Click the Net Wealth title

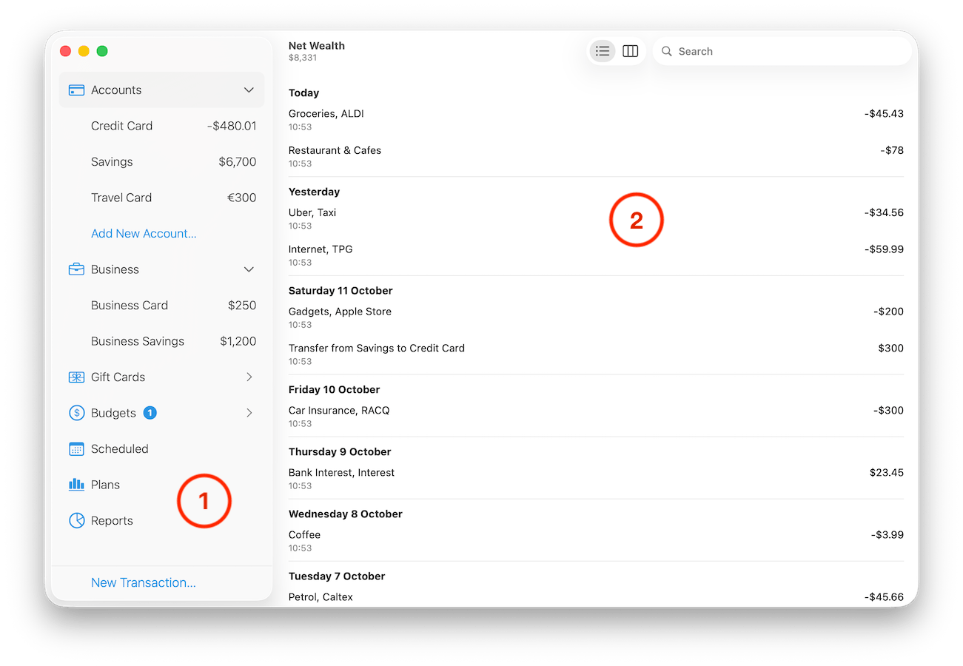click(x=317, y=46)
